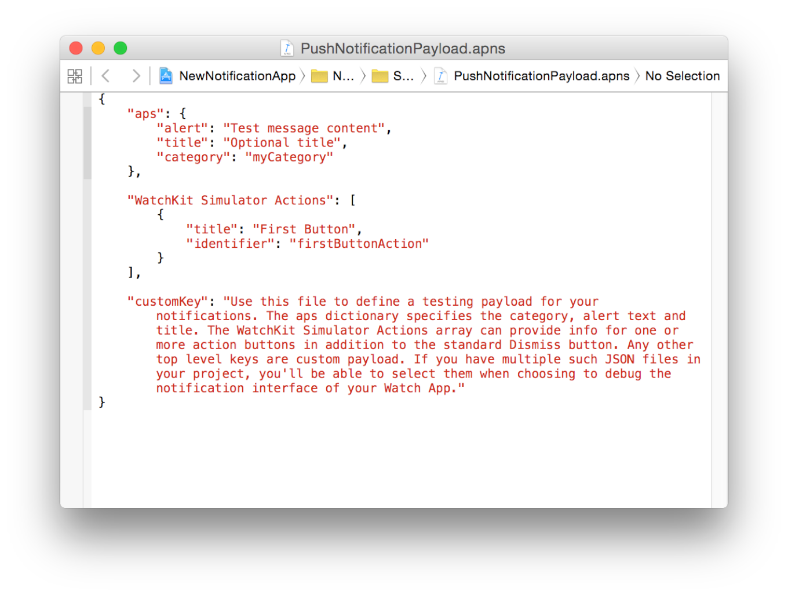Image resolution: width=788 pixels, height=597 pixels.
Task: Click the NewNotificationApp project icon
Action: (x=166, y=76)
